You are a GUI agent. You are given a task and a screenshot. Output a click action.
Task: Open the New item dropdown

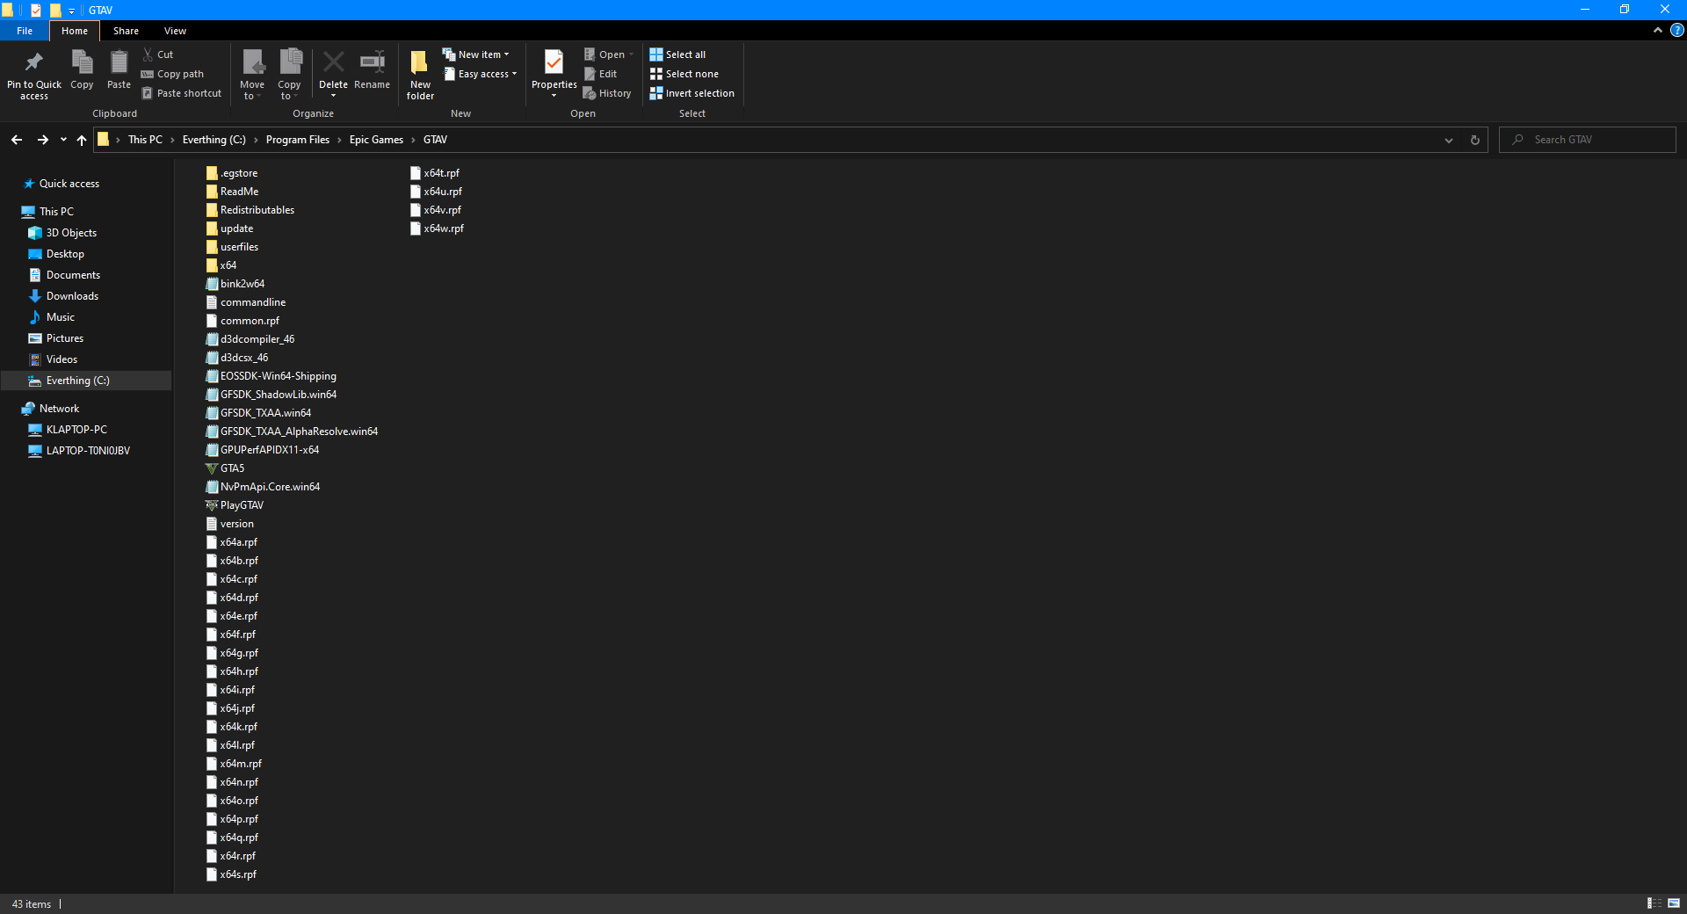click(x=479, y=54)
